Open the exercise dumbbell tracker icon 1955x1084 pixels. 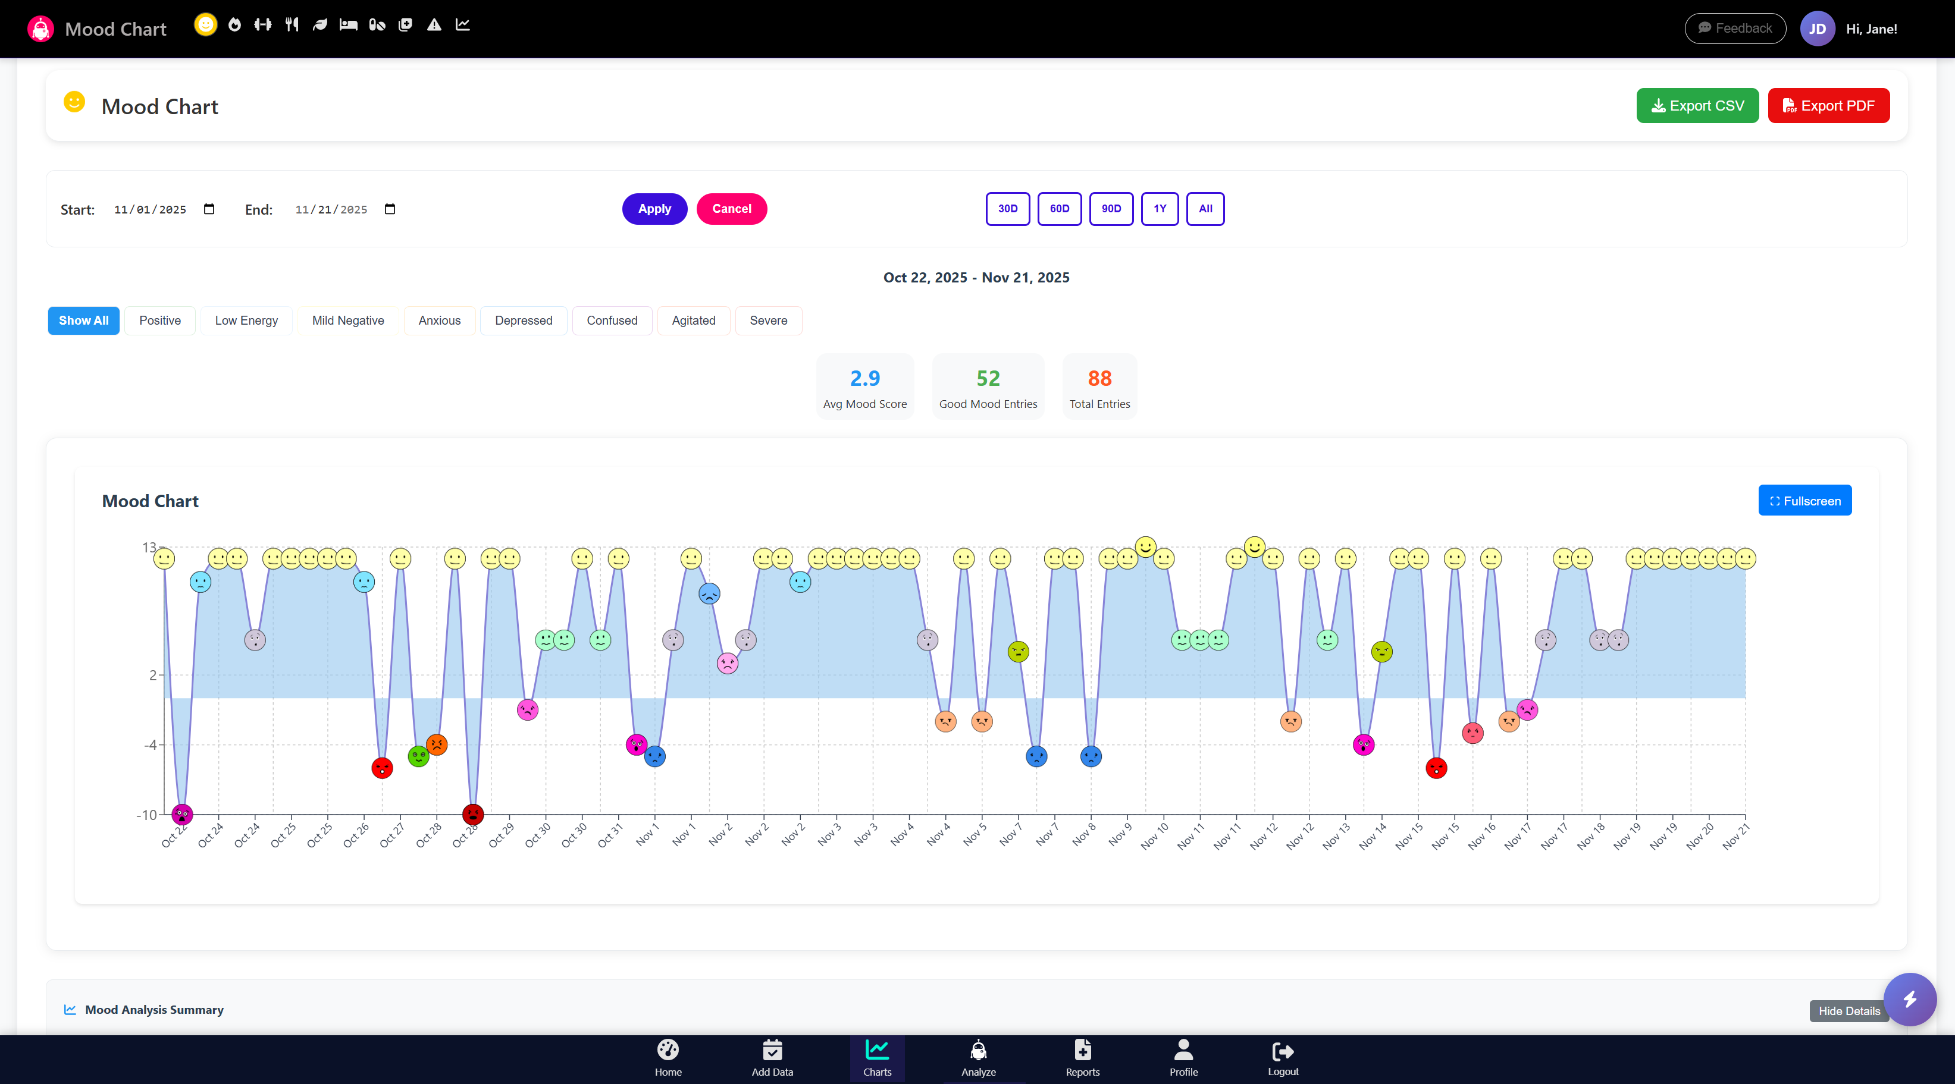[262, 25]
